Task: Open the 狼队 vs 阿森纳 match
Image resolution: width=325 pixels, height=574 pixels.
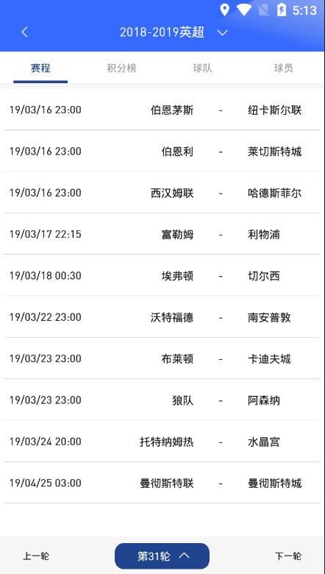Action: (x=162, y=400)
